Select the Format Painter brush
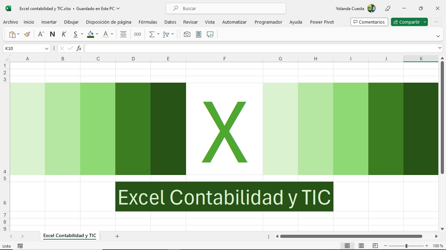 click(x=27, y=34)
